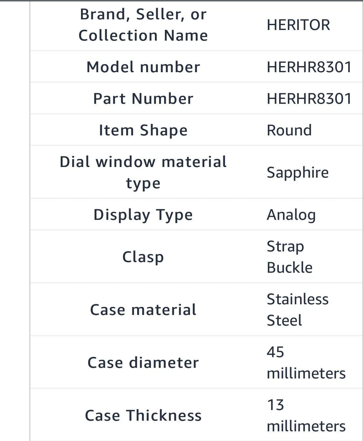
Task: Click the "Model number" label
Action: click(x=143, y=67)
